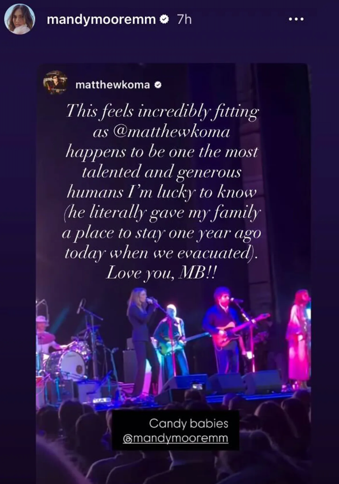Open the three-dot more options menu
The image size is (339, 484).
click(296, 19)
